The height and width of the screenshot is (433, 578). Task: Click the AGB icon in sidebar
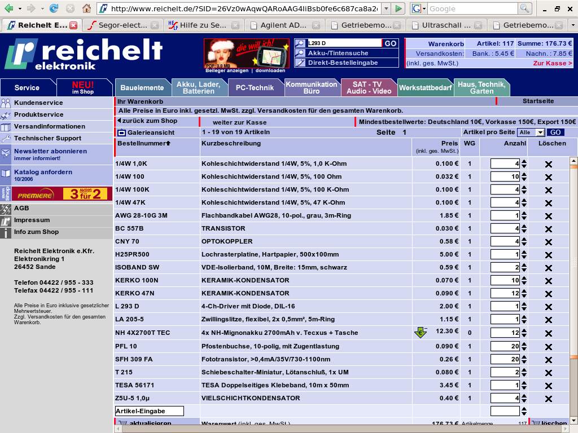6,209
